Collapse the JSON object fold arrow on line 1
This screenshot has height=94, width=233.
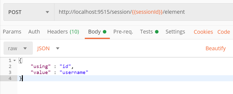tap(14, 60)
